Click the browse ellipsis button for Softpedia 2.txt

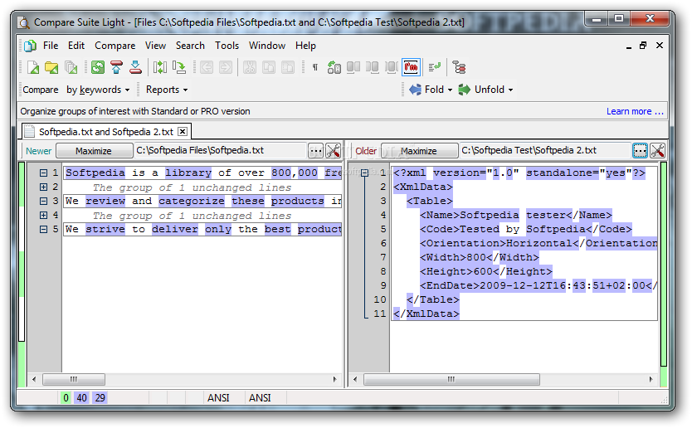coord(640,151)
